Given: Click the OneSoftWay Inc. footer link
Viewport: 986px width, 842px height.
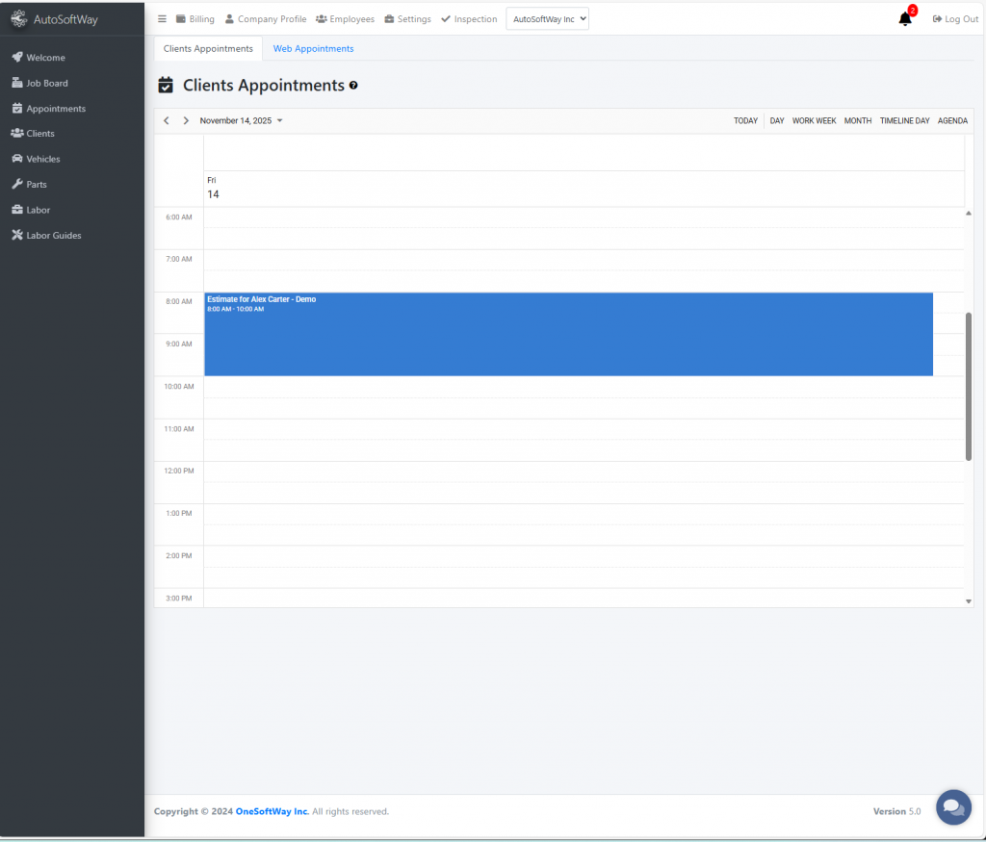Looking at the screenshot, I should [272, 811].
